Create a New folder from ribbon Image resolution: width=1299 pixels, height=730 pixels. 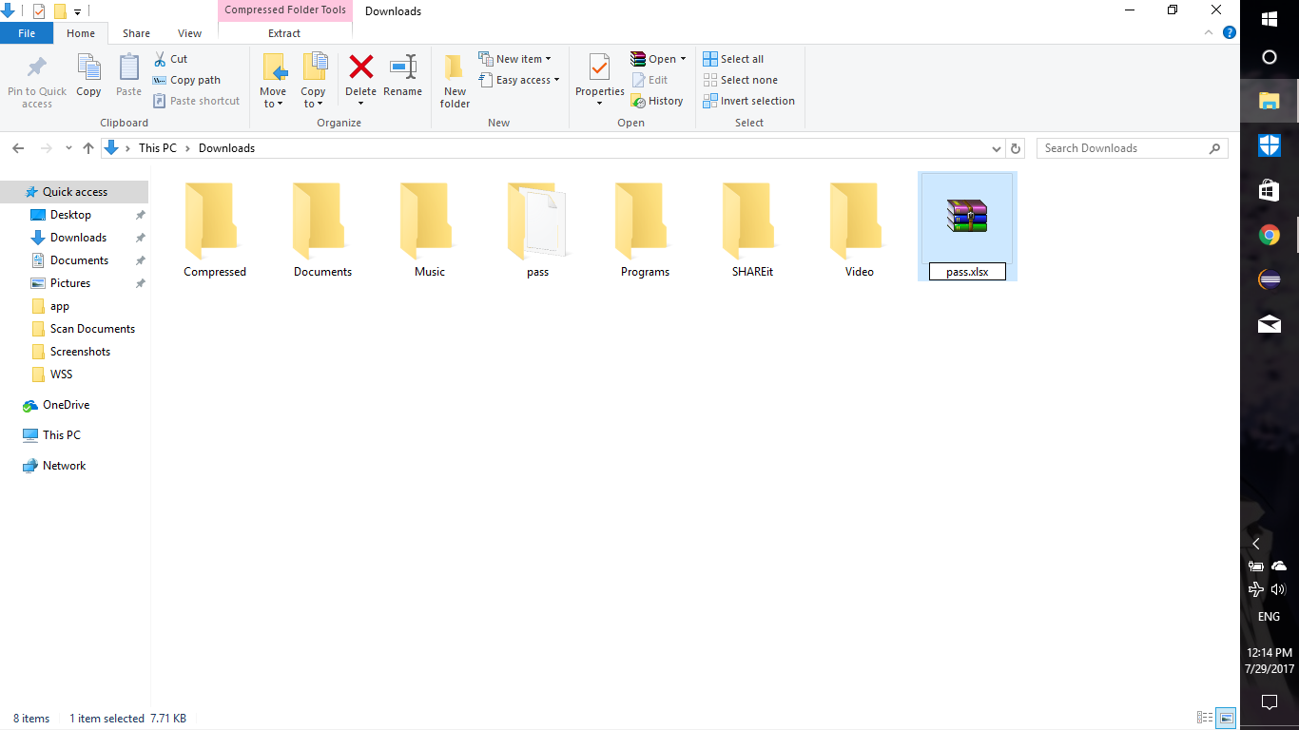[x=455, y=68]
